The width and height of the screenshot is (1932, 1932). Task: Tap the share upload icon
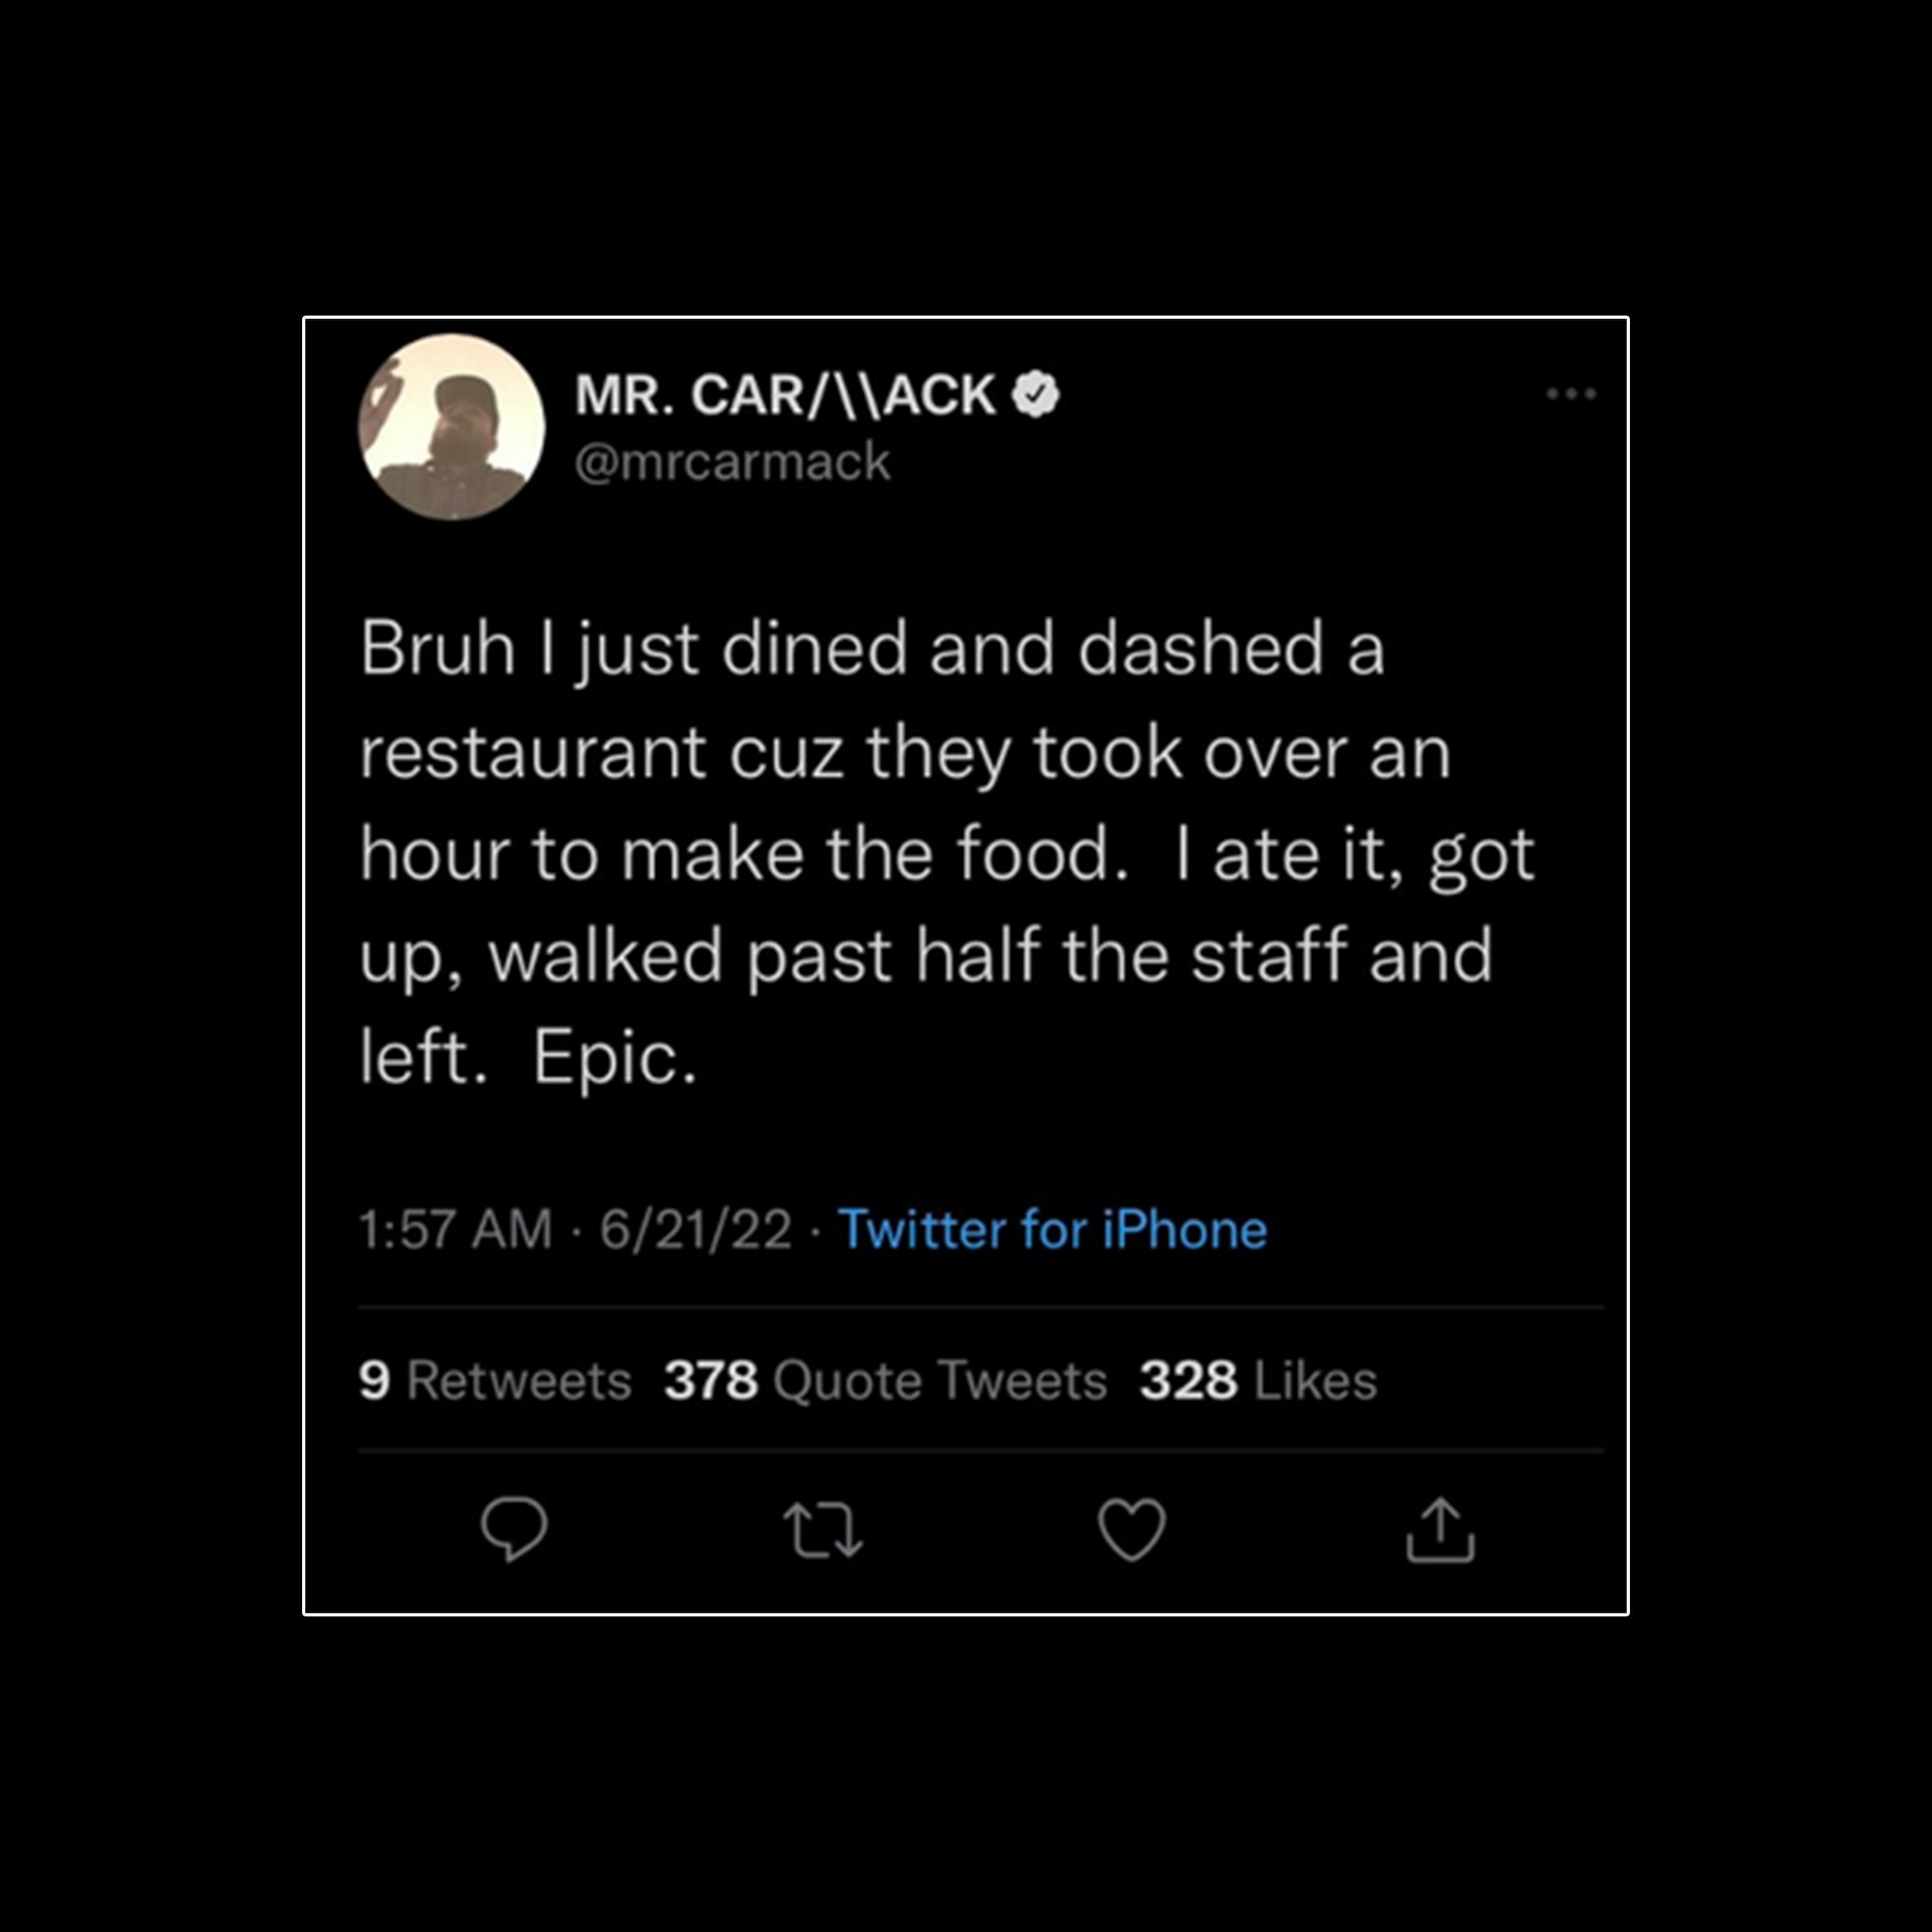point(1440,1529)
